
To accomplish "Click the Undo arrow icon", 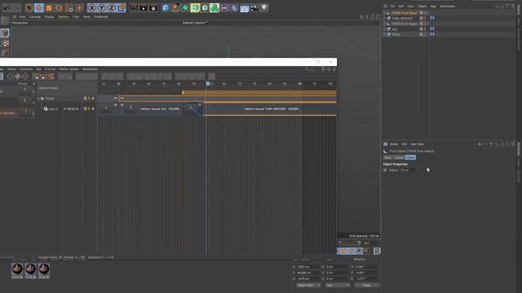I will (7, 7).
